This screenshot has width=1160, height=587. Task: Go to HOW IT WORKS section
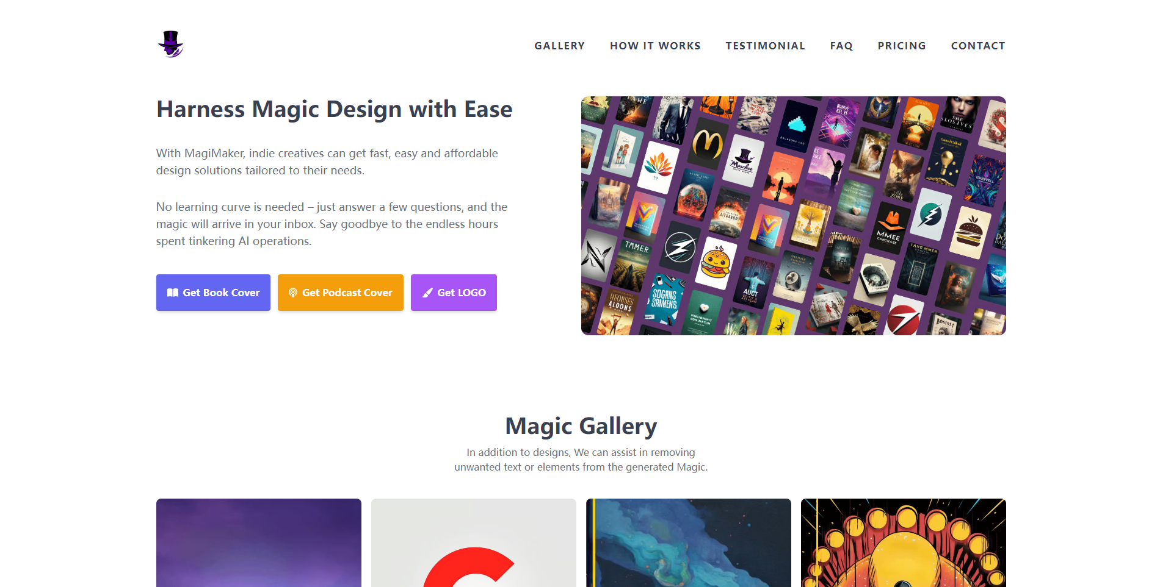tap(655, 46)
